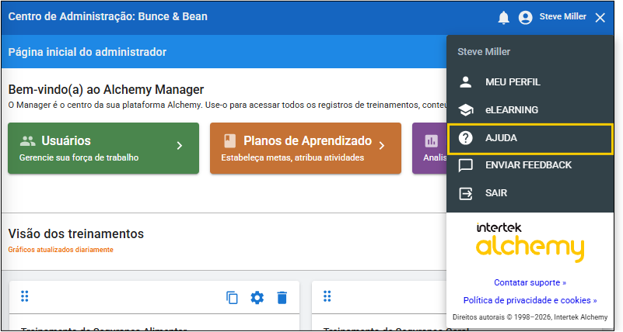Open Política de privacidade e cookies link
Viewport: 623px width, 332px height.
530,300
